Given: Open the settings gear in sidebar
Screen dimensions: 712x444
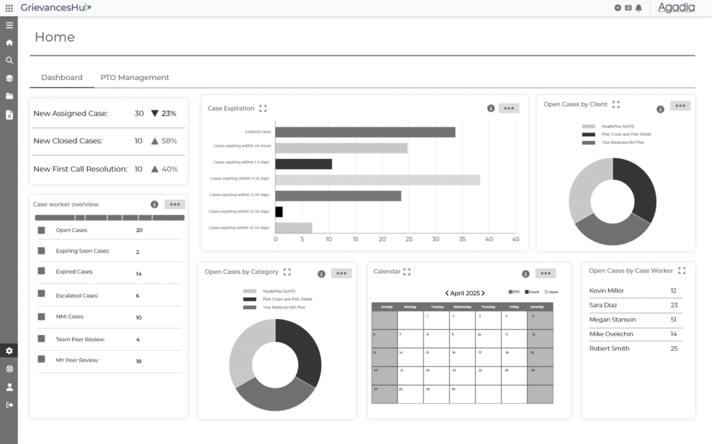Looking at the screenshot, I should (9, 351).
